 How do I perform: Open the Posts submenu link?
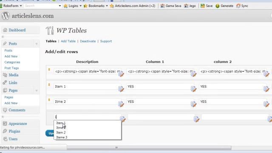click(x=8, y=51)
